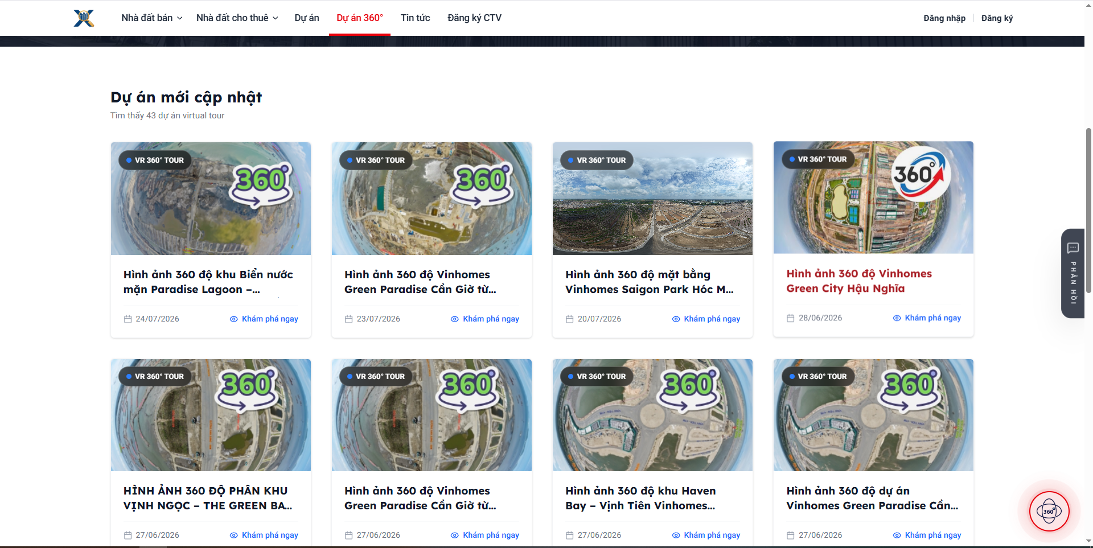Click the 'Dự án mới cập nhật' heading
The width and height of the screenshot is (1093, 548).
186,98
